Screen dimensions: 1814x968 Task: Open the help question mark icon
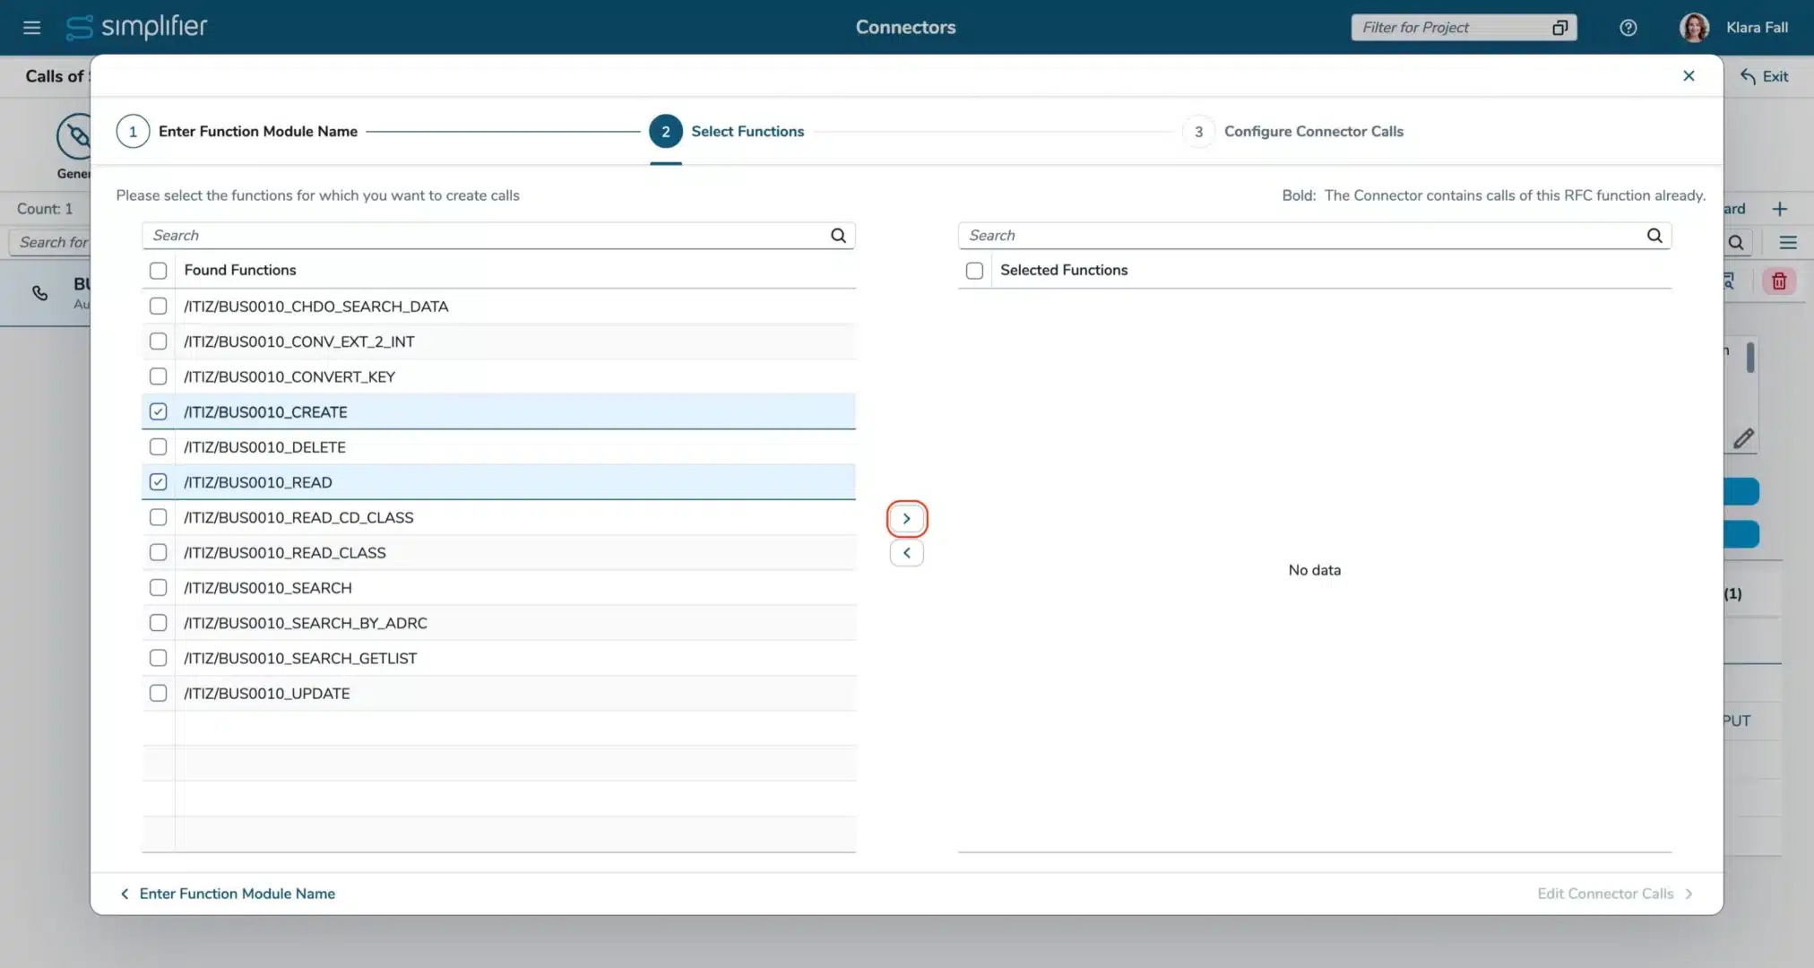(x=1628, y=28)
